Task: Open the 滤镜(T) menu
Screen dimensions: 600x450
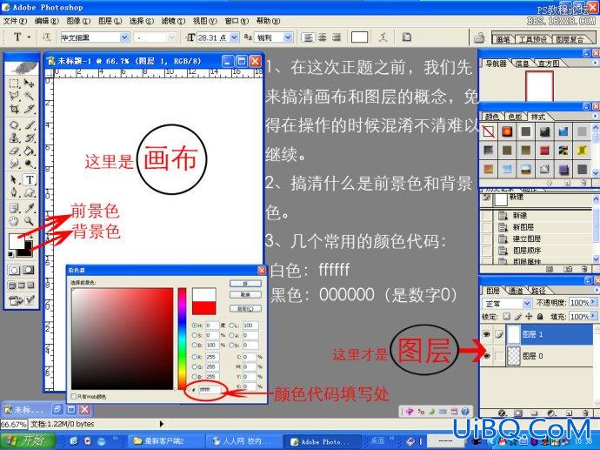Action: [x=173, y=21]
